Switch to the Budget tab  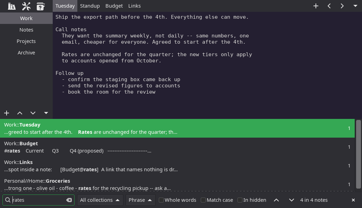pyautogui.click(x=114, y=6)
